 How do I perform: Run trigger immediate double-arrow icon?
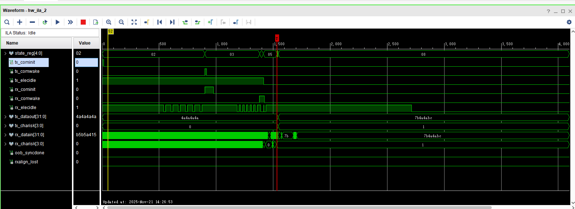(x=71, y=22)
